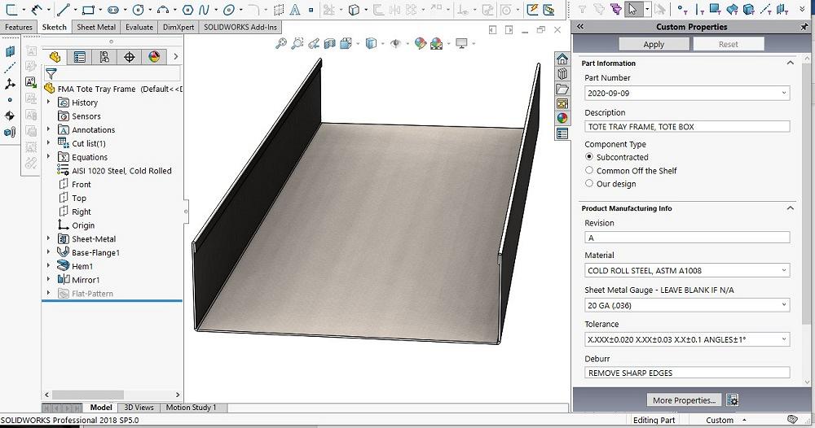Edit the Description text field

pos(687,127)
